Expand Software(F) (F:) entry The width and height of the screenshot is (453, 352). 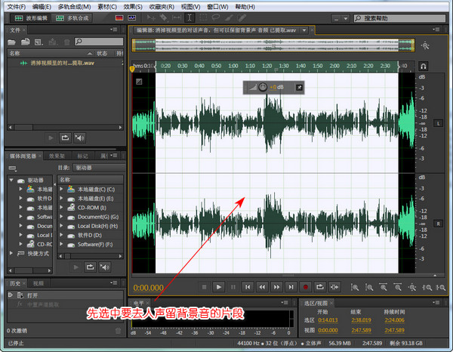[x=62, y=244]
